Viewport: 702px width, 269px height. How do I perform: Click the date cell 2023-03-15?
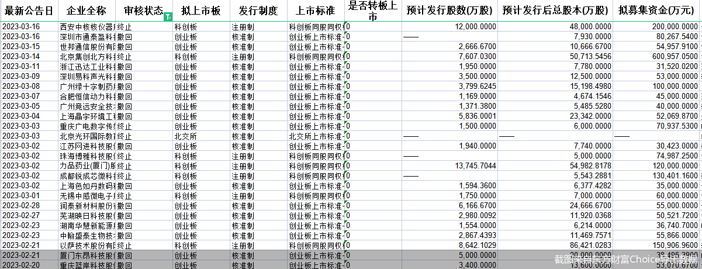29,47
